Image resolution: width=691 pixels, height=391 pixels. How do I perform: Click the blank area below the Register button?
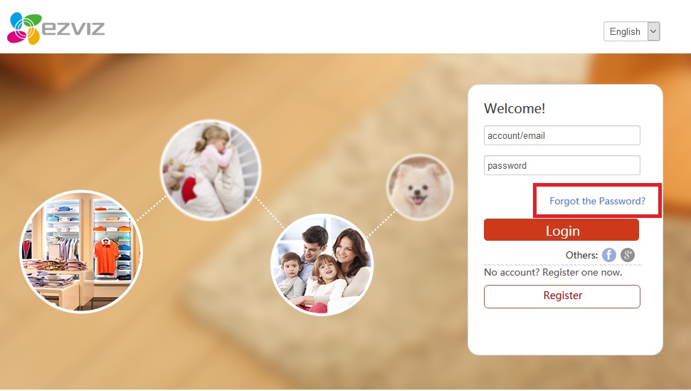(565, 331)
